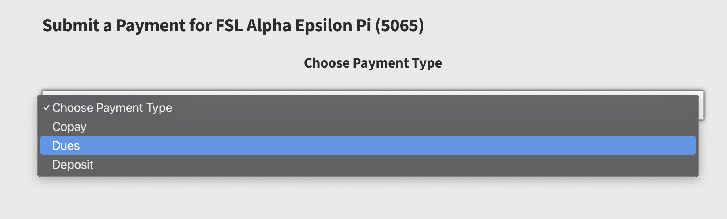Set payment type to Deposit

[73, 165]
